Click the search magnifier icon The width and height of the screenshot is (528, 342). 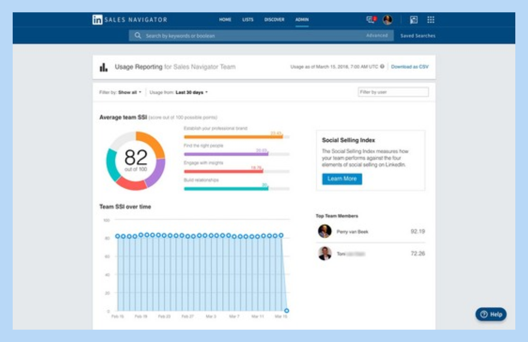tap(138, 35)
